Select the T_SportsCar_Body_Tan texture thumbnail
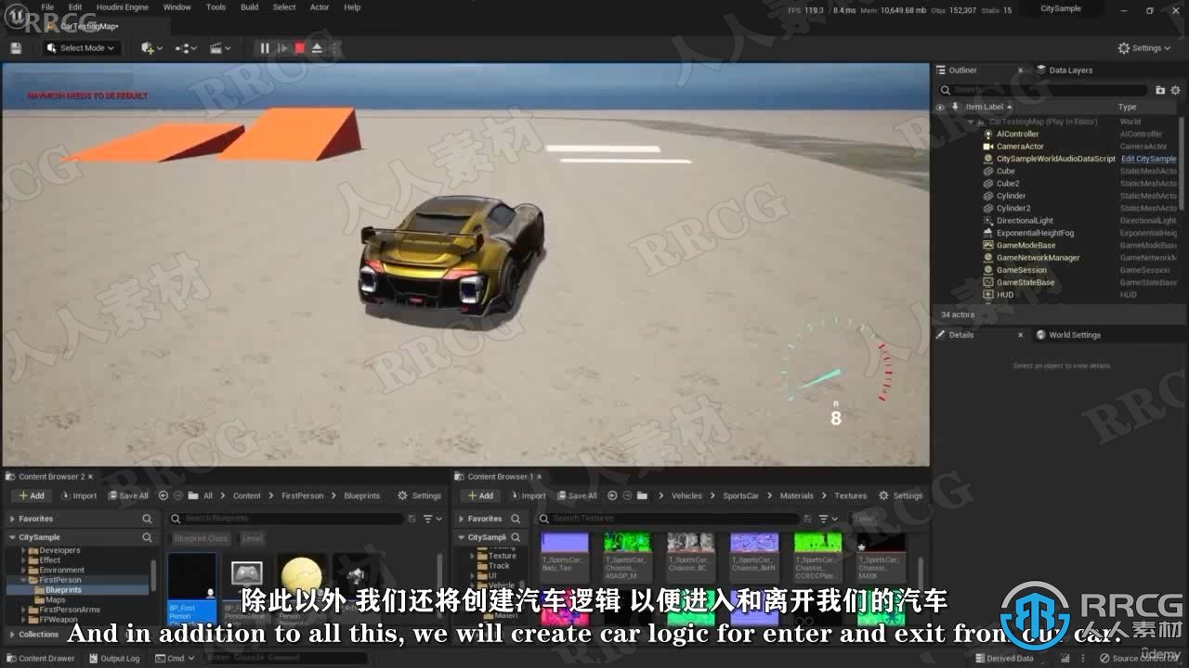 565,557
